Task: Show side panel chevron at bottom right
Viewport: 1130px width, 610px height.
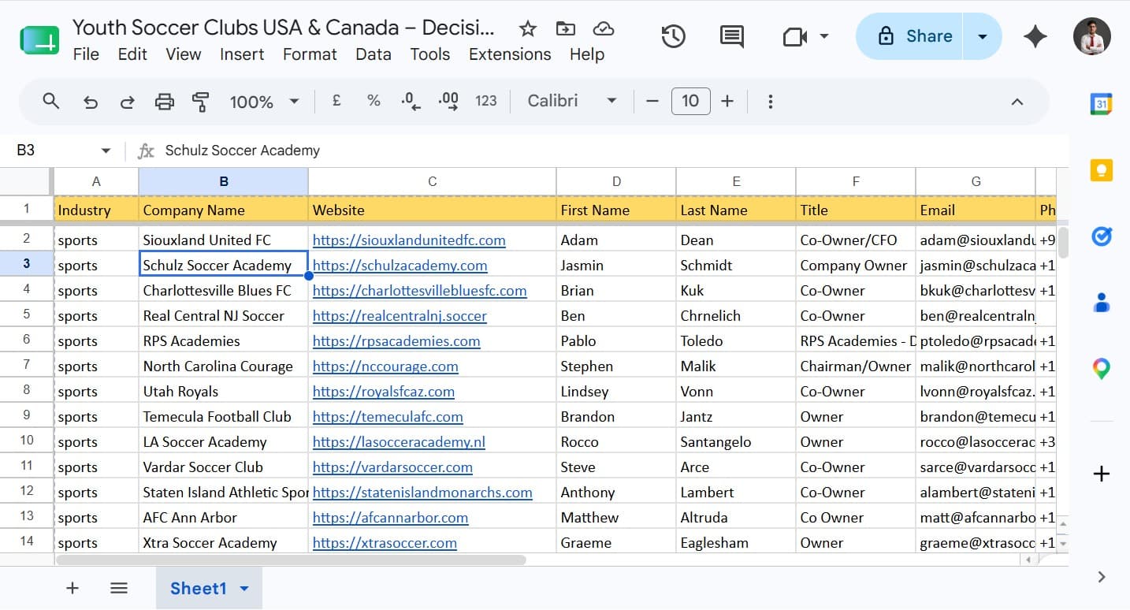Action: [x=1102, y=578]
